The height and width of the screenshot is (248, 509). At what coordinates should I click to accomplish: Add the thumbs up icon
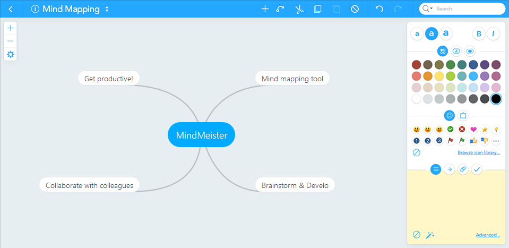pos(473,141)
